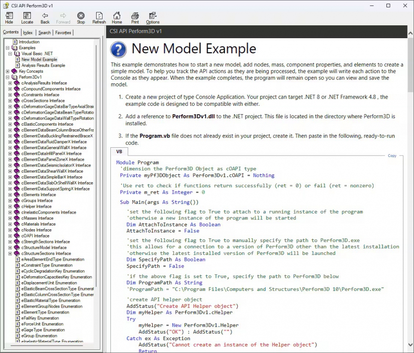Click the cMaterials Interface book icon

(x=17, y=224)
